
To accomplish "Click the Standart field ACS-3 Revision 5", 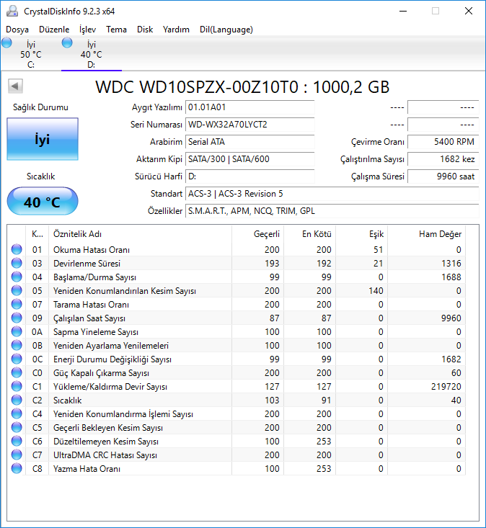I will [332, 194].
